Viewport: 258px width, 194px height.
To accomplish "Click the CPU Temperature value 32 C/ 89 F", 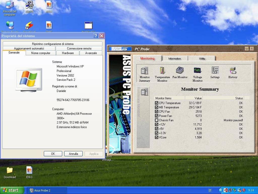I will (x=195, y=103).
